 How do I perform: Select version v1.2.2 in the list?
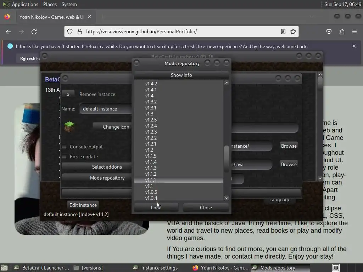(179, 138)
